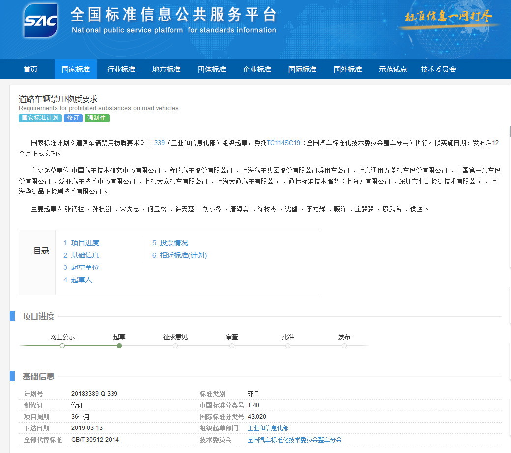Jump to 5 投票情况 section
This screenshot has height=453, width=511.
[x=170, y=243]
